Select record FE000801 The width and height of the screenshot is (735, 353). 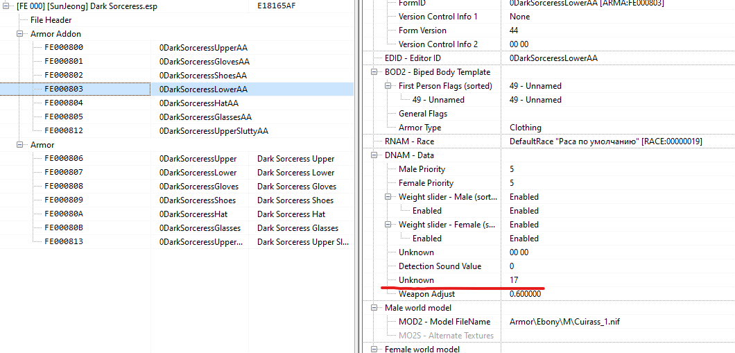pos(64,62)
